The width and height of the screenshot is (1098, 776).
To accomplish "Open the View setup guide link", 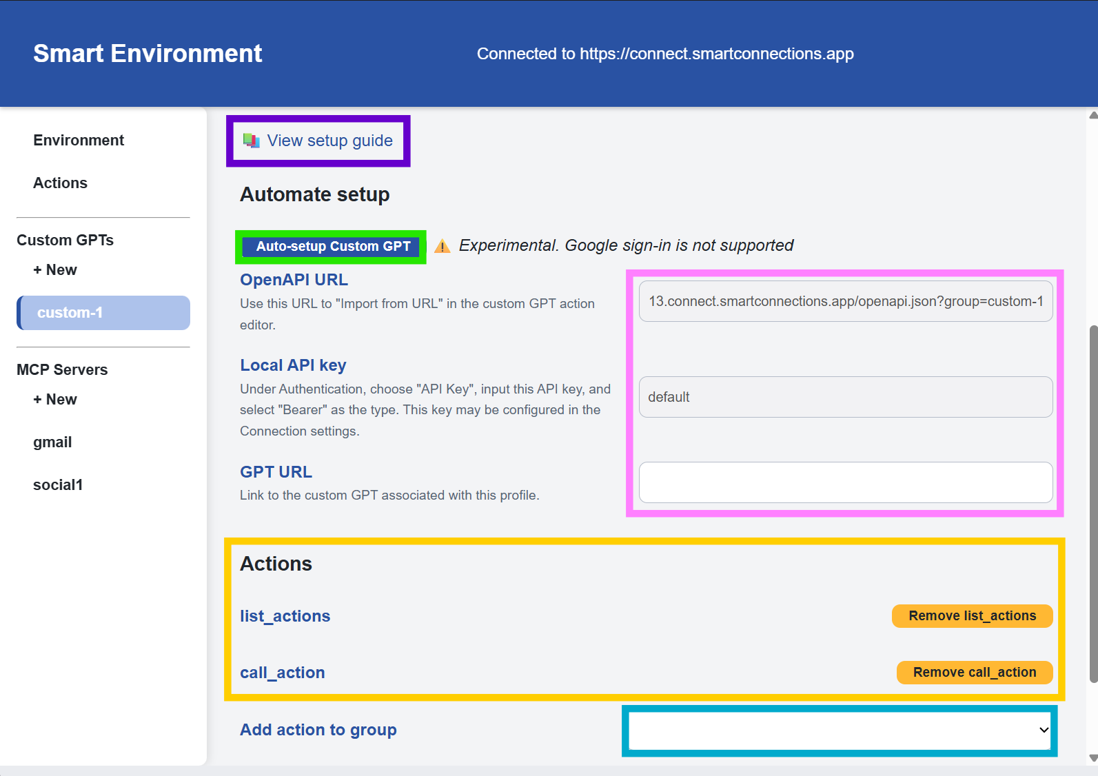I will 329,141.
